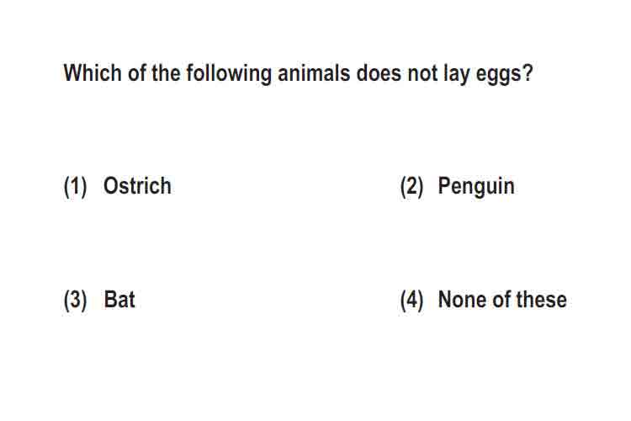Click the word the in the question
Image resolution: width=631 pixels, height=421 pixels.
(x=166, y=73)
